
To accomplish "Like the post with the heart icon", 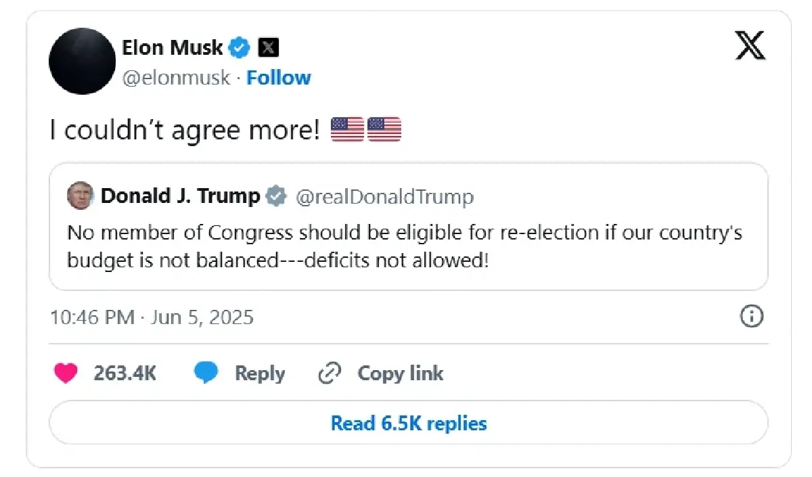I will coord(66,373).
